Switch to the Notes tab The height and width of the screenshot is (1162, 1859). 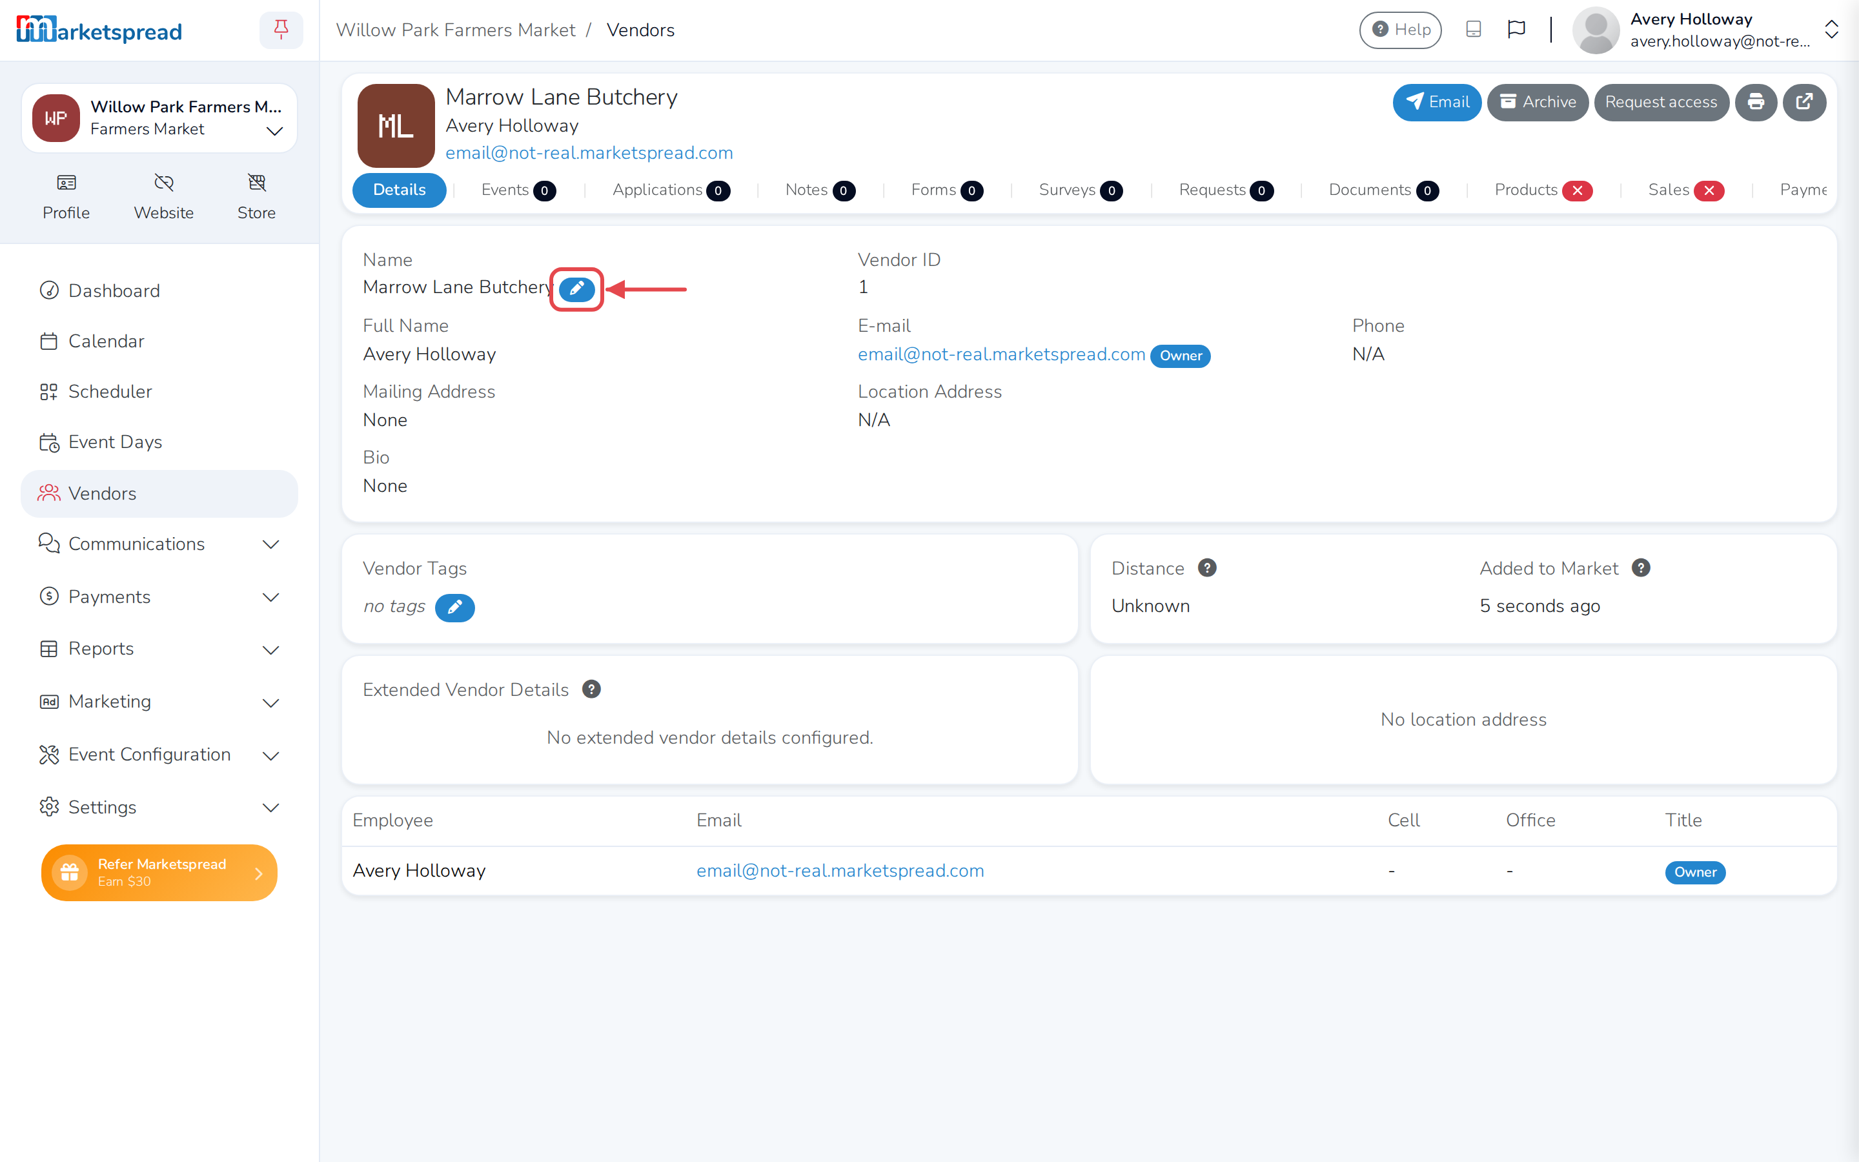(x=820, y=190)
